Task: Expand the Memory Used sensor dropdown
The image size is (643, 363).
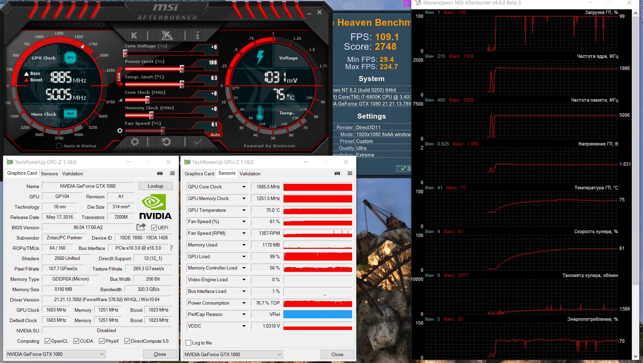Action: point(244,245)
